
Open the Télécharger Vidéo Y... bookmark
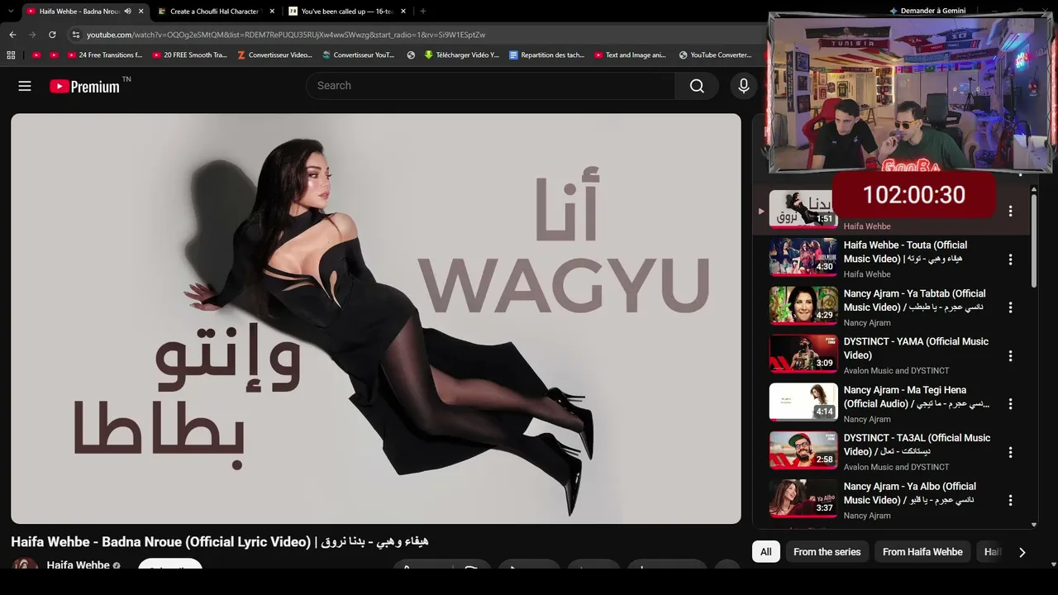coord(462,55)
